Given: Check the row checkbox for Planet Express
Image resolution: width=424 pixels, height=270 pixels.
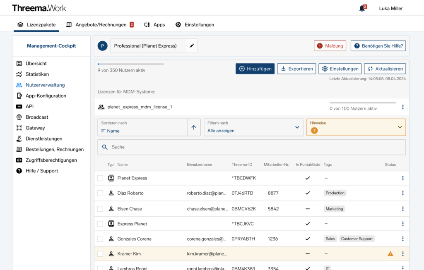Looking at the screenshot, I should pos(100,178).
